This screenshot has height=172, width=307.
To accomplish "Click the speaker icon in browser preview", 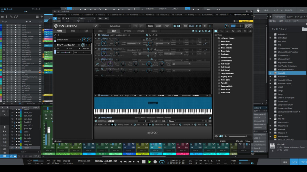I will 221,136.
